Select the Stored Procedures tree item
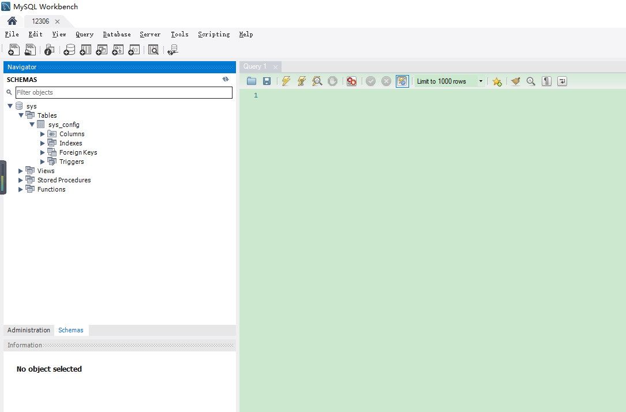Viewport: 626px width, 412px height. [x=64, y=180]
